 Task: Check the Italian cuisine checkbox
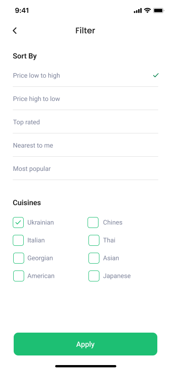click(x=18, y=240)
